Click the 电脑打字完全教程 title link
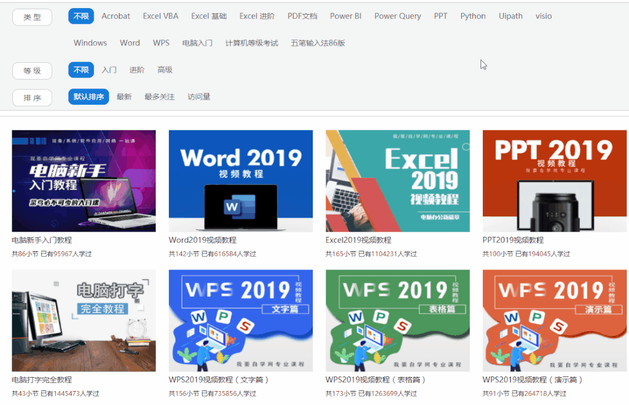The width and height of the screenshot is (629, 405). click(x=42, y=380)
